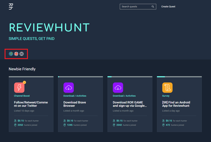Click the REVIEWHUNT title heading
Viewport: 211px width, 142px height.
49,27
